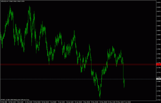
Task: Click the 0.7660 price scale label
Action: click(x=159, y=81)
